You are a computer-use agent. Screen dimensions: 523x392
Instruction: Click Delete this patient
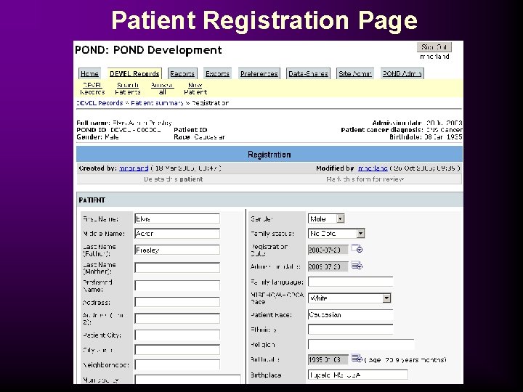[173, 179]
